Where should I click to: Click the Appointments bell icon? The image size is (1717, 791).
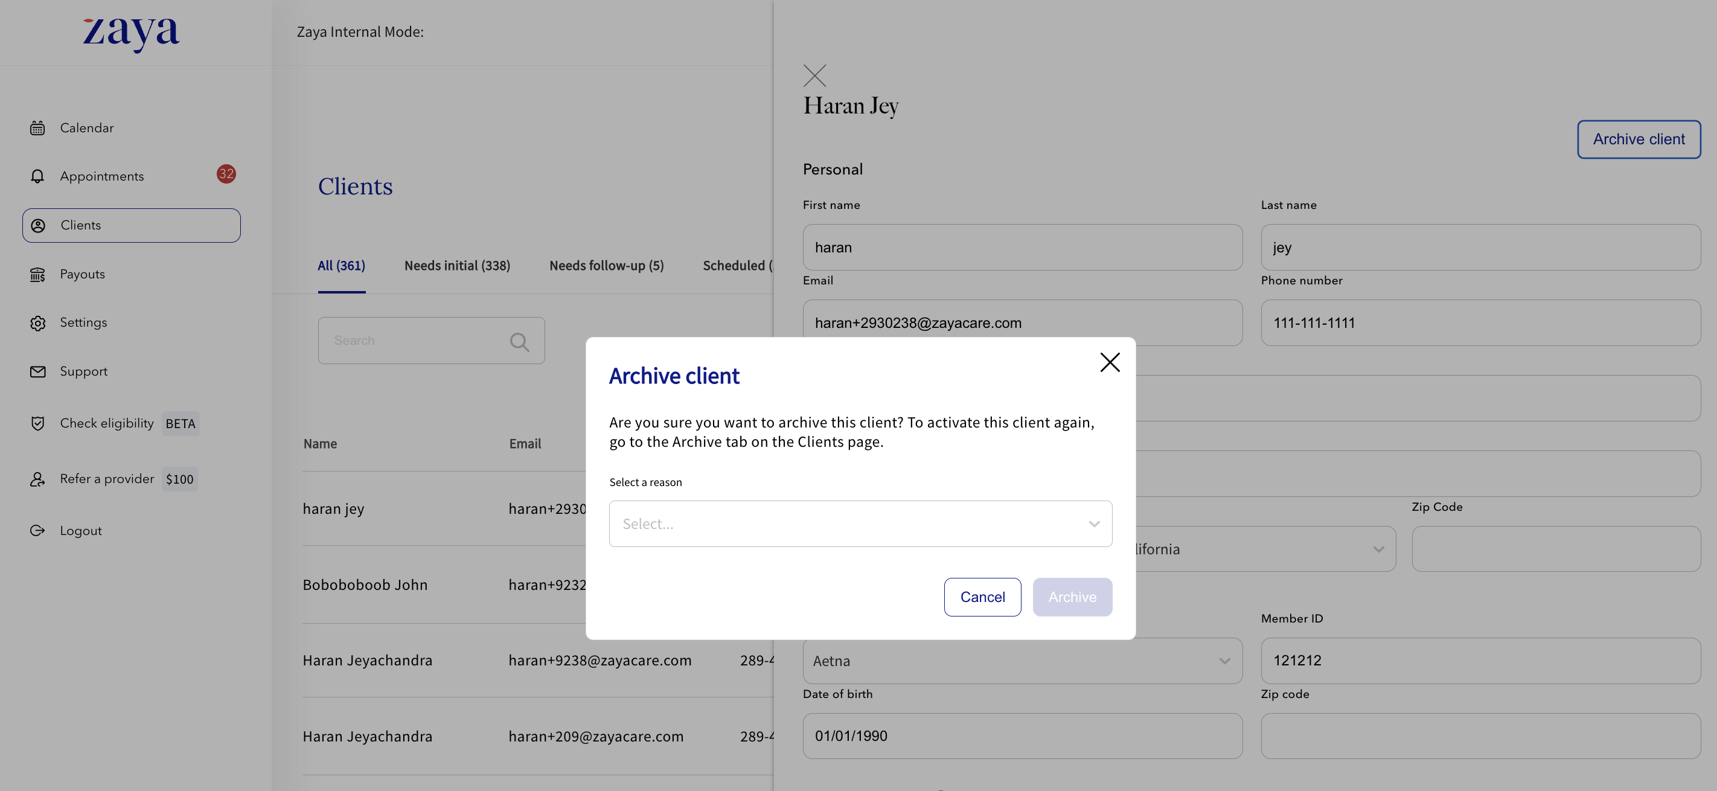tap(37, 176)
